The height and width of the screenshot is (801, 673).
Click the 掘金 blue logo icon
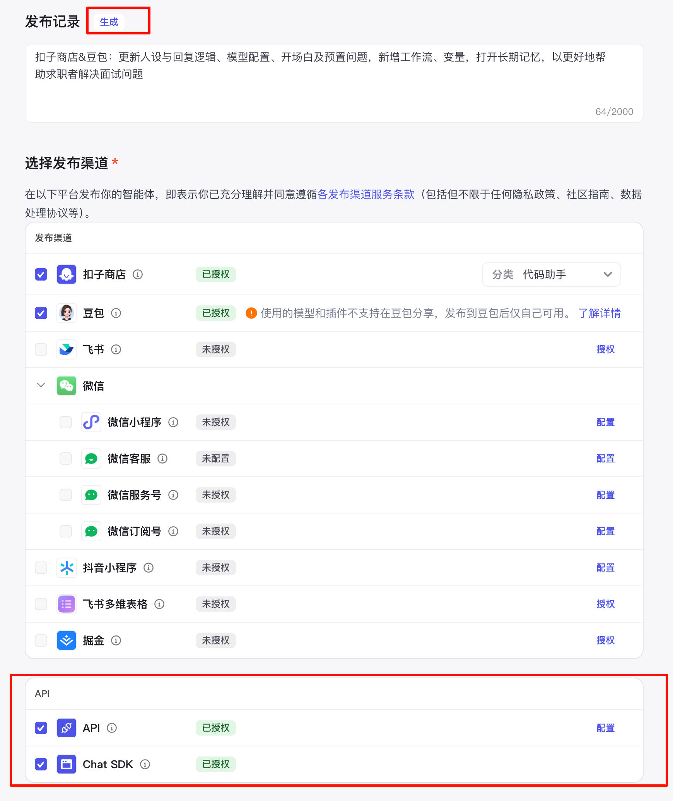click(x=67, y=640)
